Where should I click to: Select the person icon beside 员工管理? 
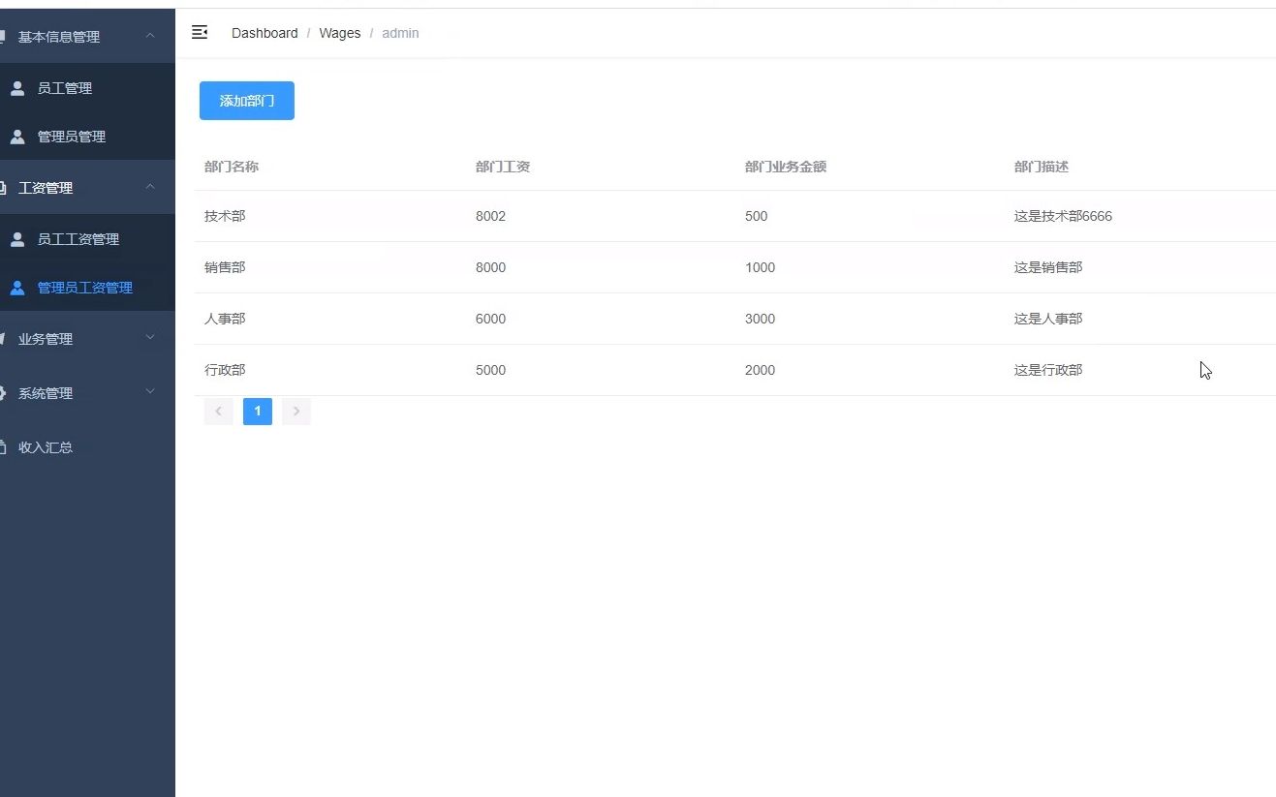(x=17, y=87)
